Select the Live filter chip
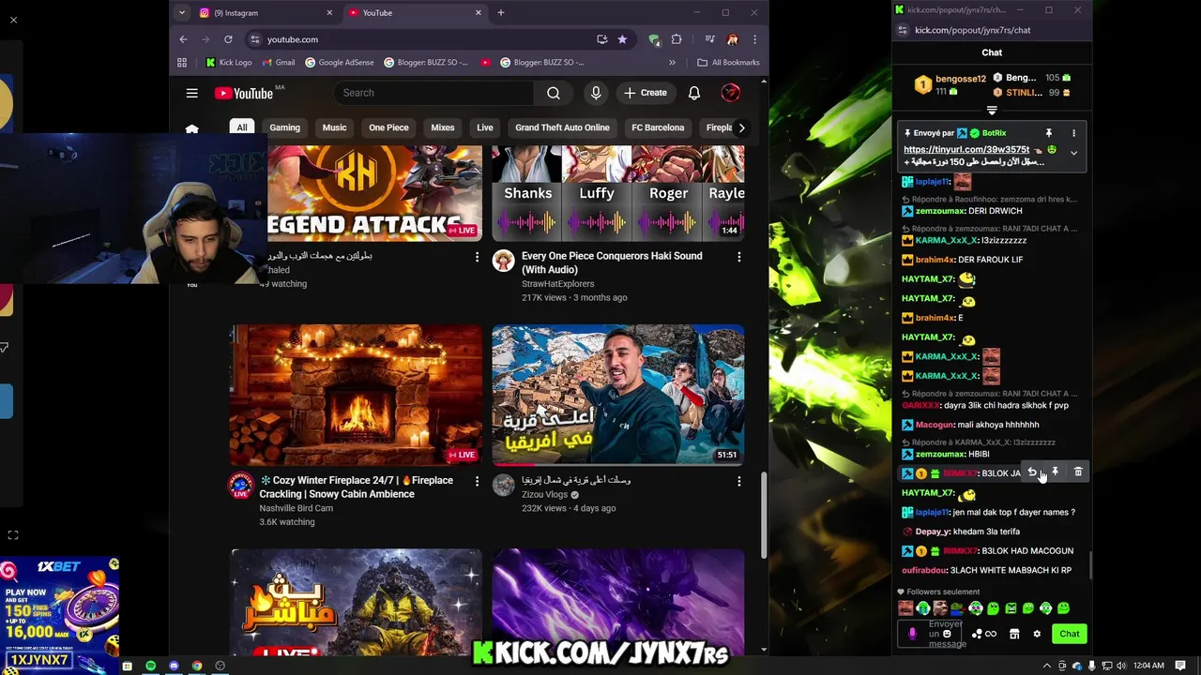The height and width of the screenshot is (675, 1201). 485,127
